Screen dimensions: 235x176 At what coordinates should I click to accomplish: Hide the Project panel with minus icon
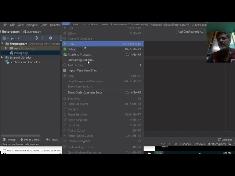[57, 38]
